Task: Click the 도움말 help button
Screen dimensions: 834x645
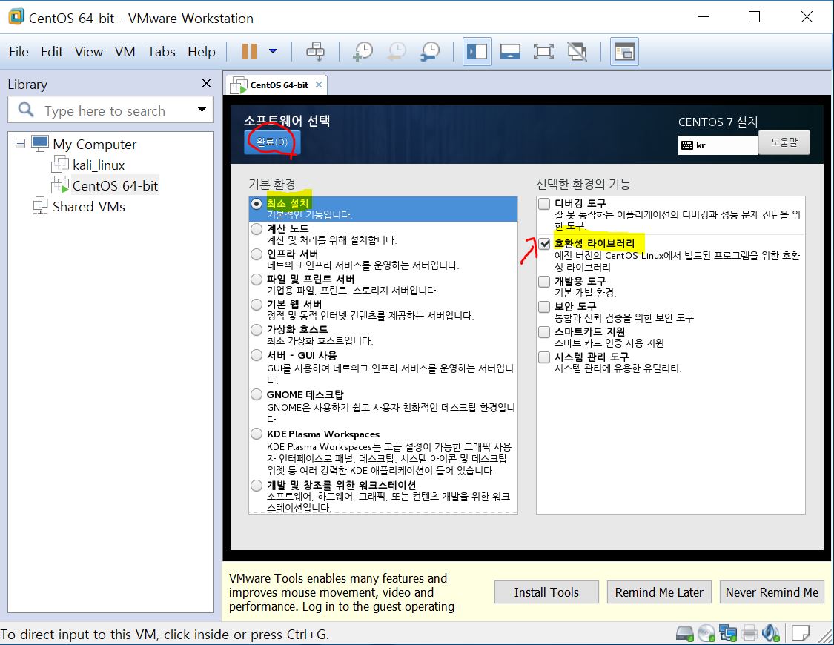Action: [784, 142]
